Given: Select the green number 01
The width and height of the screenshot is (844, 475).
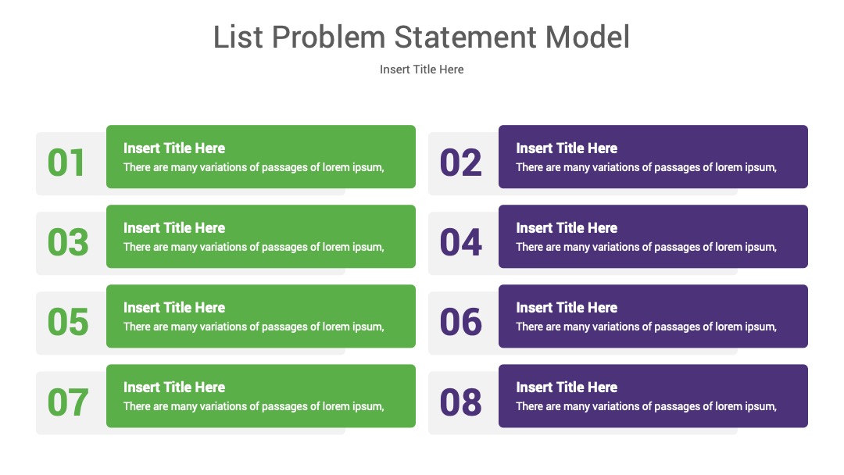Looking at the screenshot, I should click(x=66, y=162).
